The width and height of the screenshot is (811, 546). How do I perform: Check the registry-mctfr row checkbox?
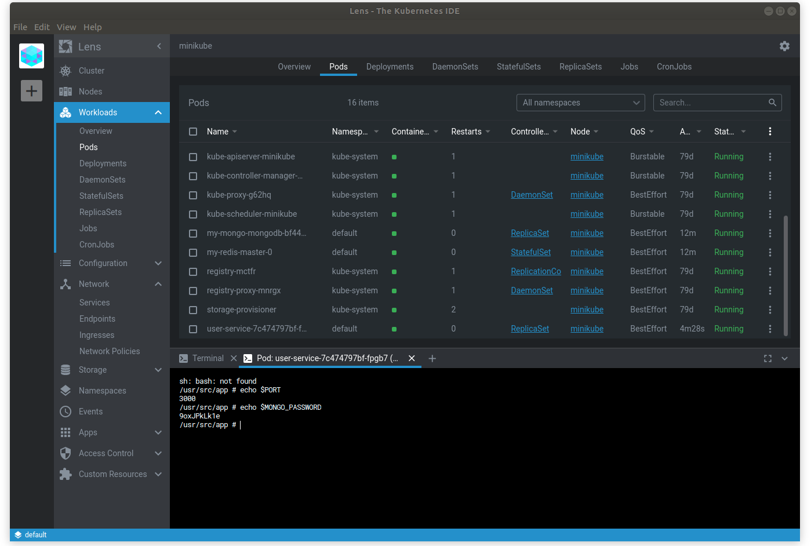(x=193, y=271)
